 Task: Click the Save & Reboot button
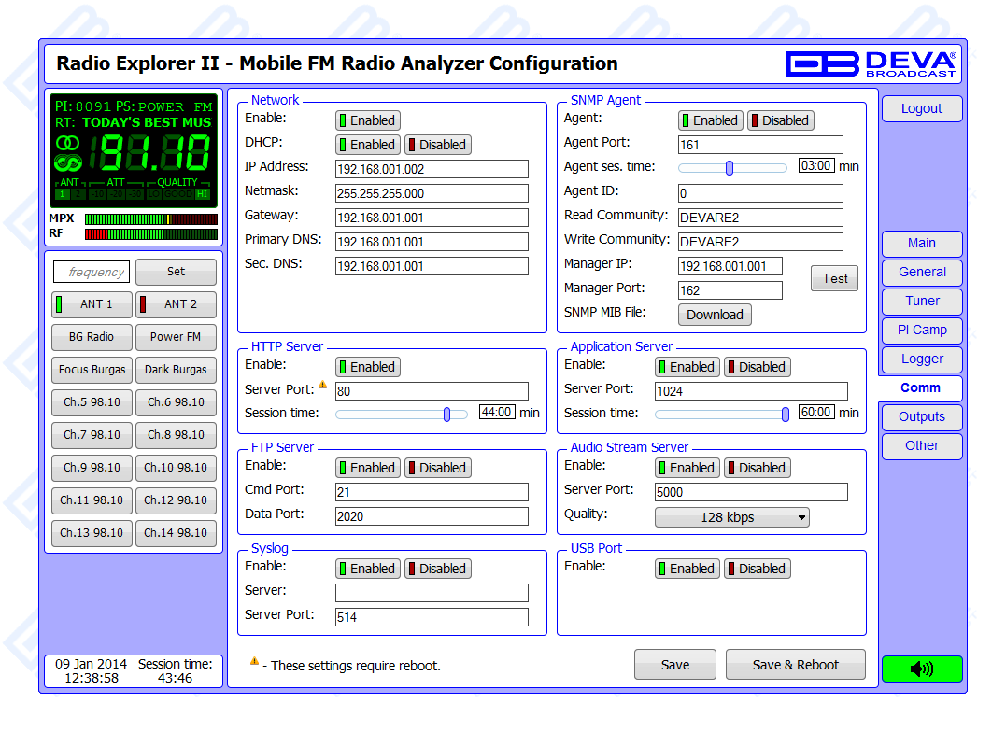(795, 665)
